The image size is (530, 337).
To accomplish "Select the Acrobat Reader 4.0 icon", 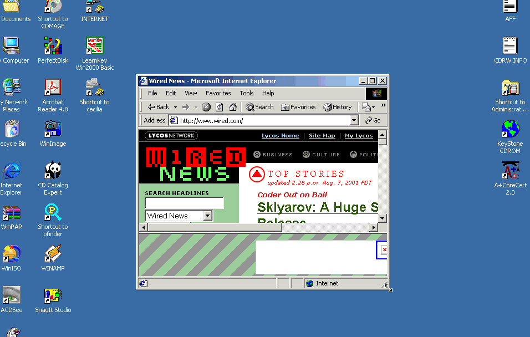I will tap(53, 95).
